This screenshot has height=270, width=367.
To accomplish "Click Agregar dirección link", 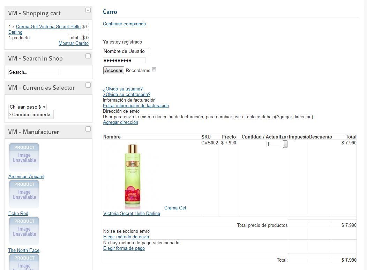I will tap(121, 122).
